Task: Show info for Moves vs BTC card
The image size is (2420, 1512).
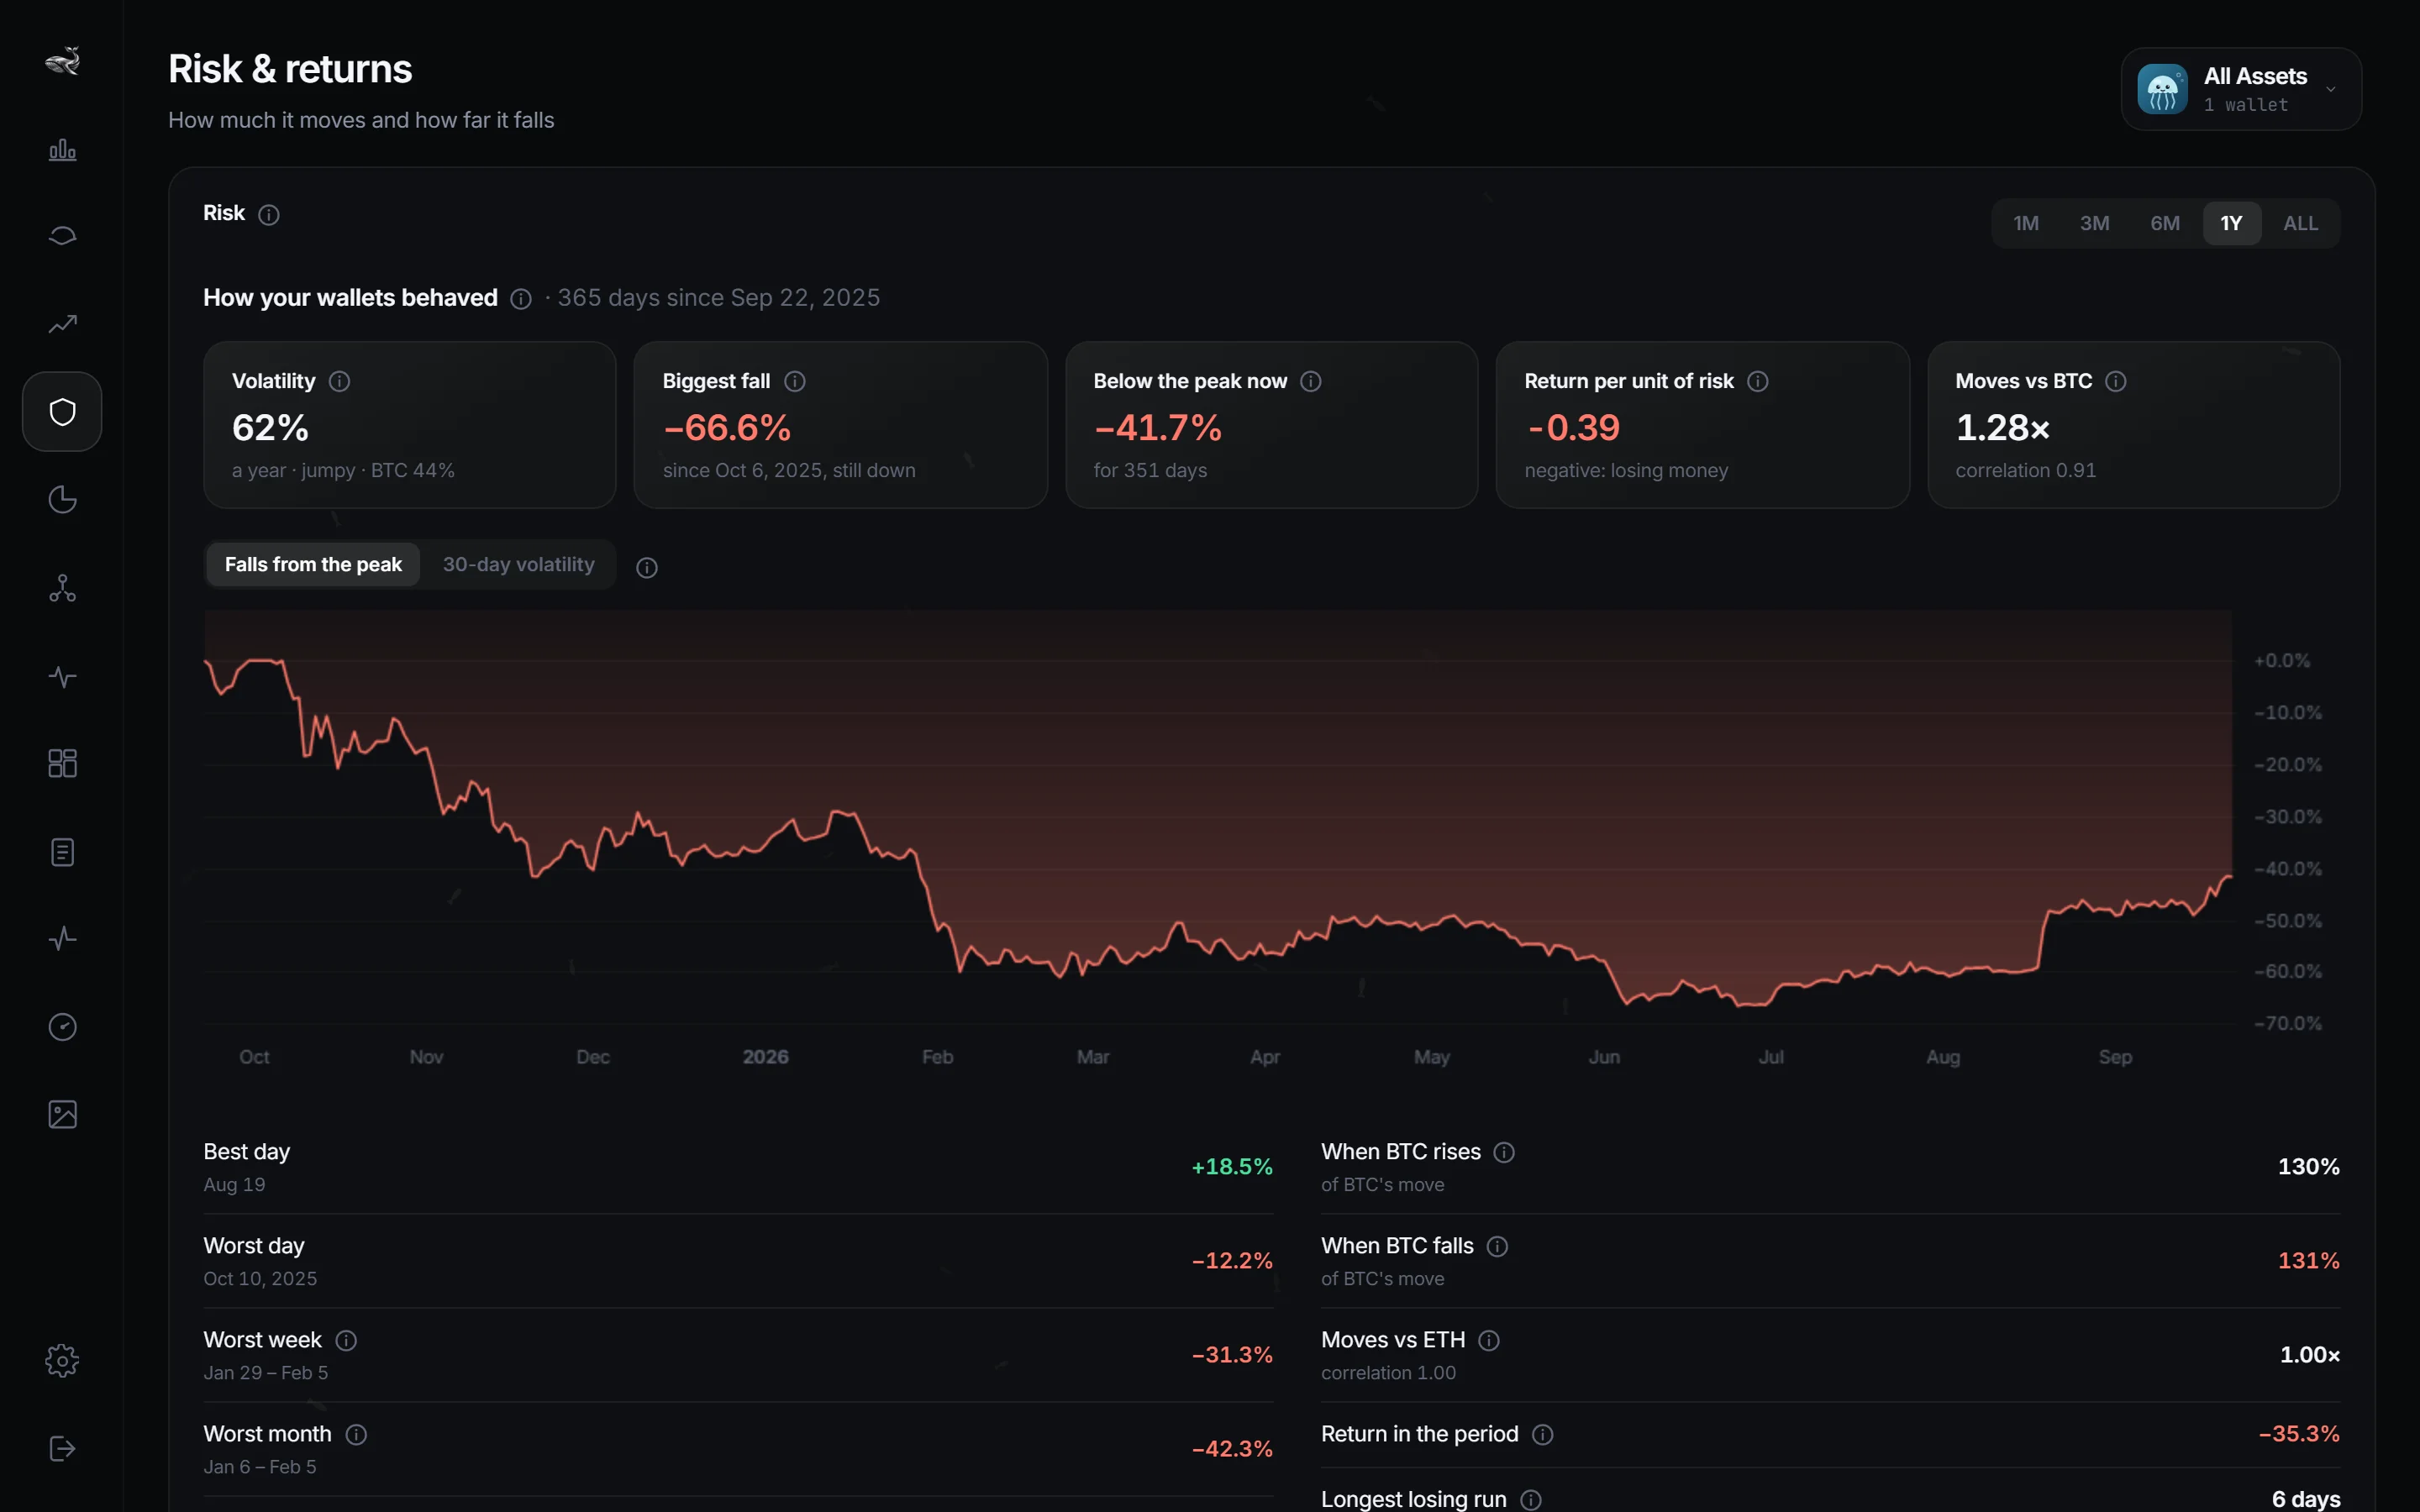Action: click(2116, 382)
